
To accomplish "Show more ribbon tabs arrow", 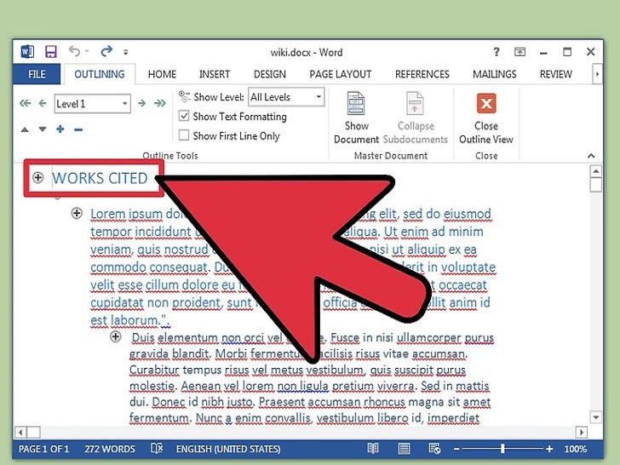I will [x=597, y=74].
